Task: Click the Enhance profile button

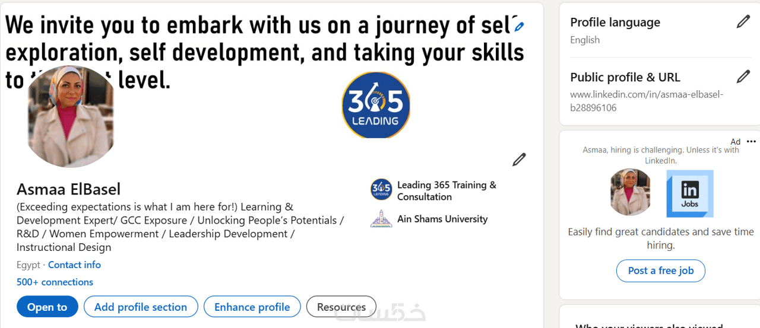Action: point(252,307)
